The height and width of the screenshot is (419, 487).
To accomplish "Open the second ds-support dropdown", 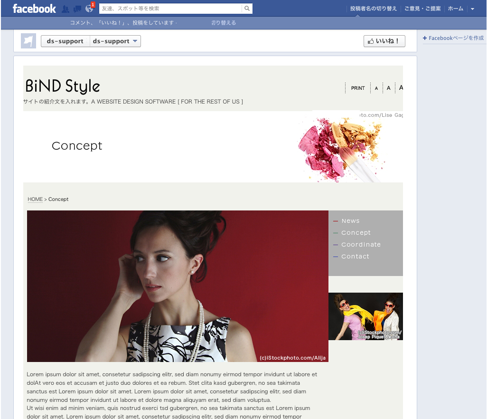I will coord(115,41).
